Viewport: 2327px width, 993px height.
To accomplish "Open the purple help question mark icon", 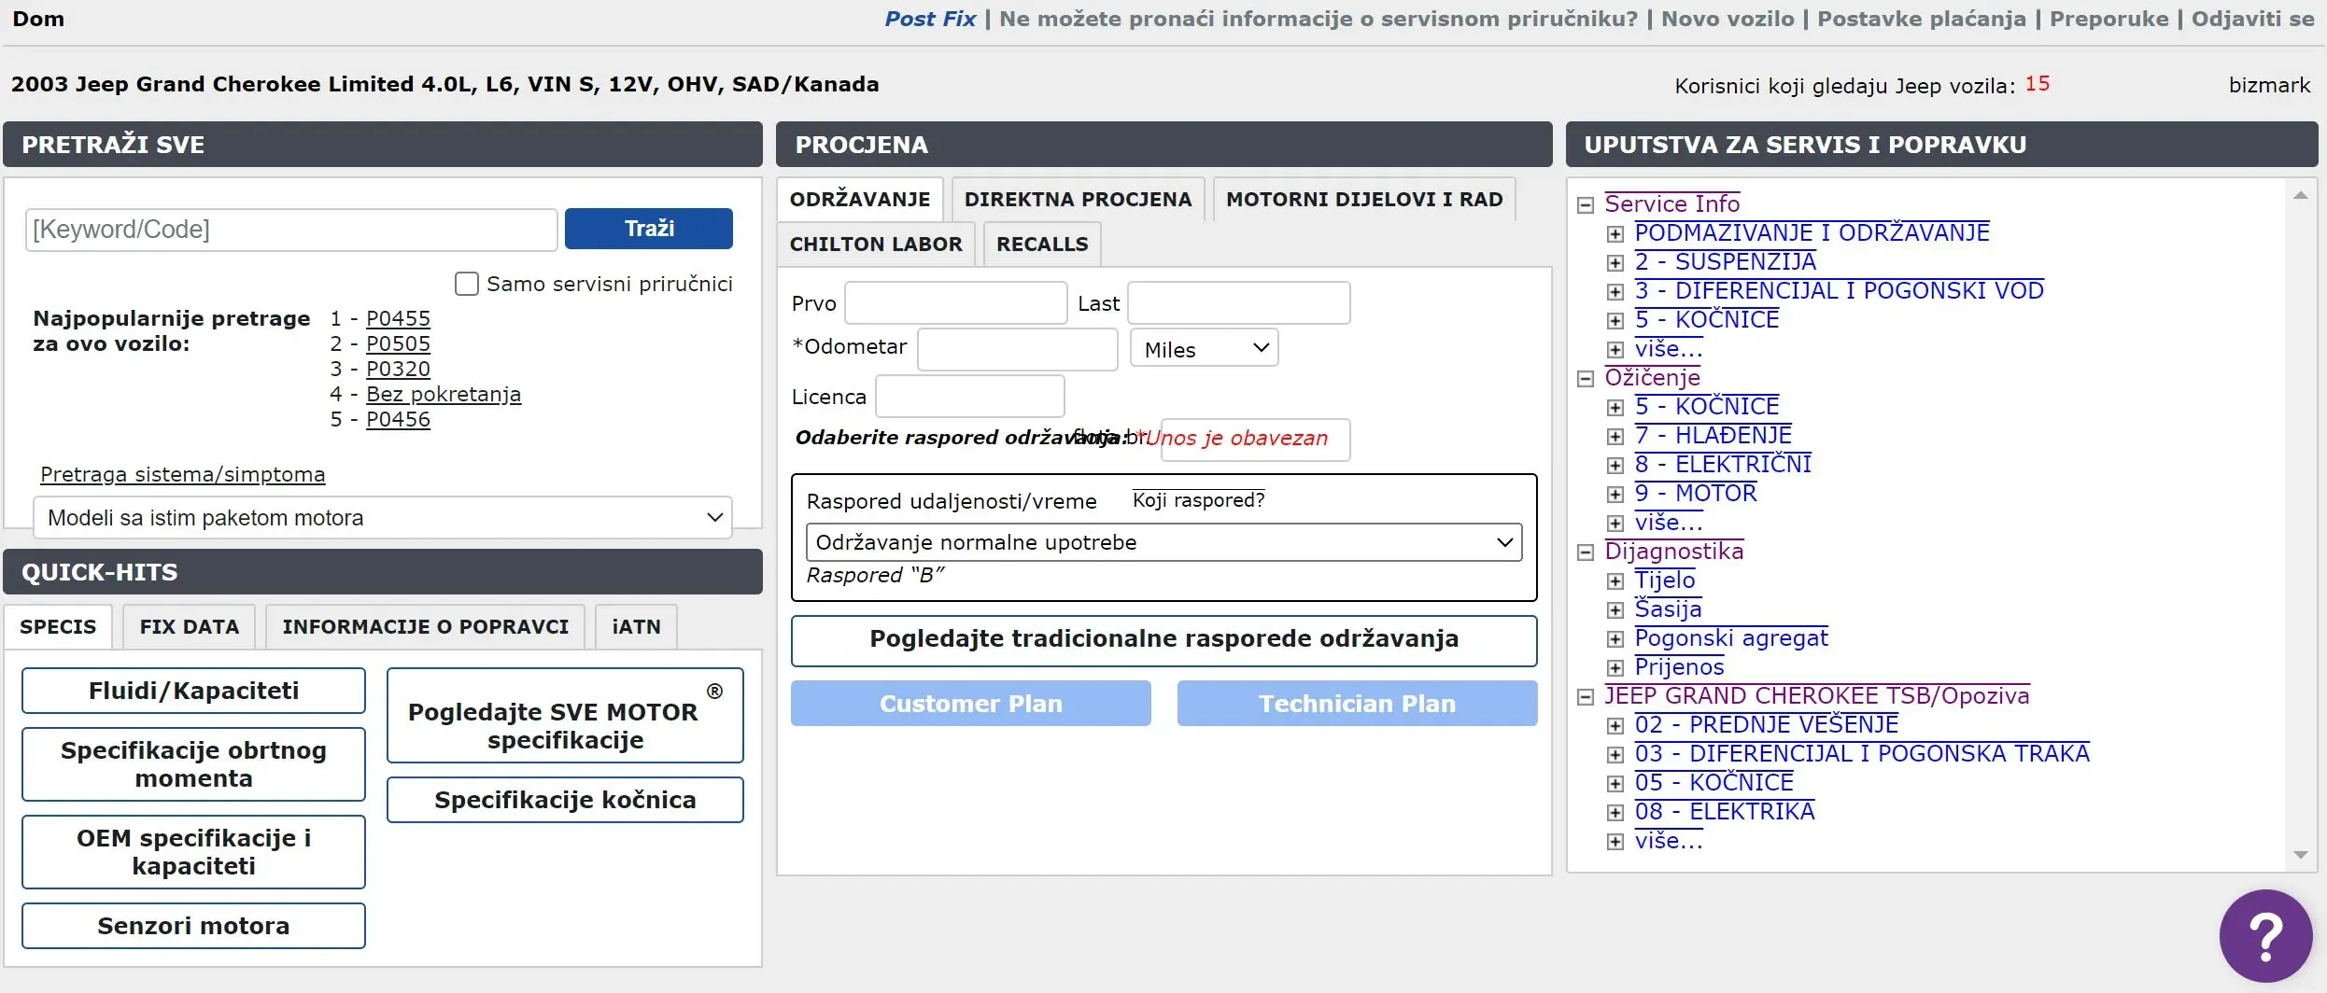I will coord(2266,936).
